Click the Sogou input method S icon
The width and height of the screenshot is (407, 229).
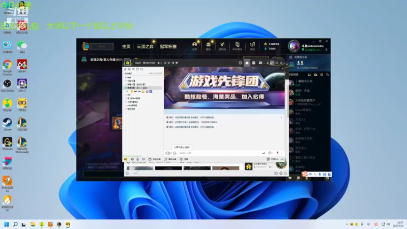click(x=305, y=174)
